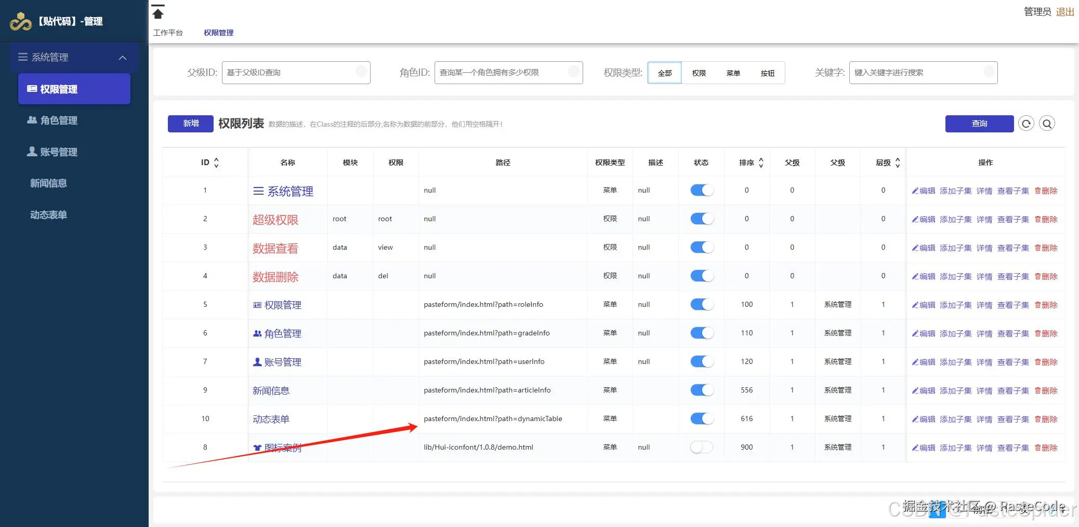
Task: Select the 按钮 permission type filter
Action: pyautogui.click(x=768, y=73)
